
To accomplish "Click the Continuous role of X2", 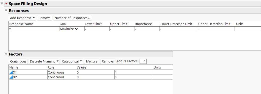I will coord(62,77).
